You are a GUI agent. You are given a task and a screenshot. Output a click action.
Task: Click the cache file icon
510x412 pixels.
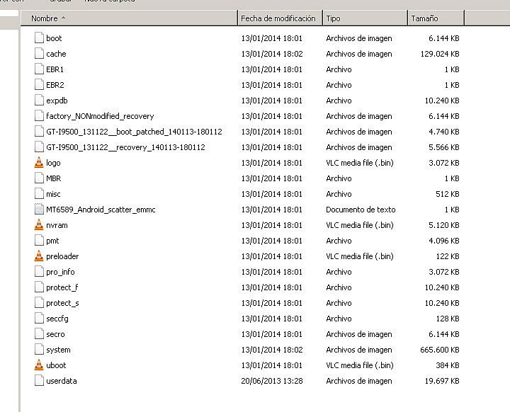point(39,53)
